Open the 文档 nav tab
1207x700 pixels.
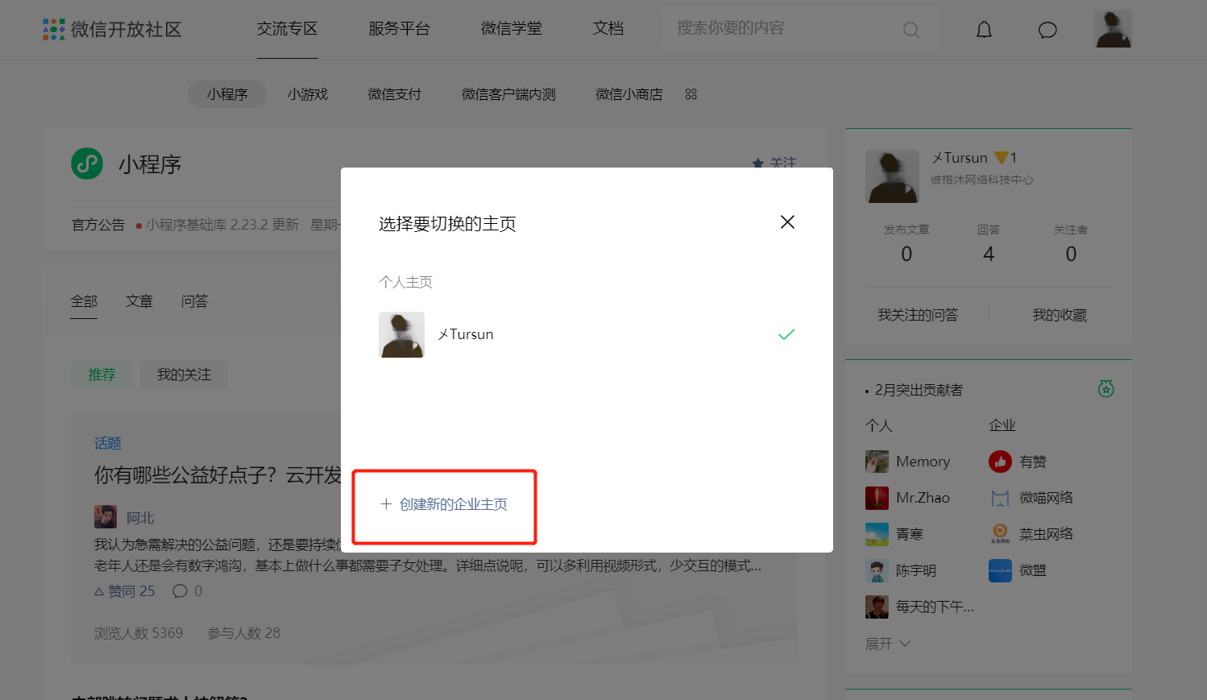[x=608, y=29]
